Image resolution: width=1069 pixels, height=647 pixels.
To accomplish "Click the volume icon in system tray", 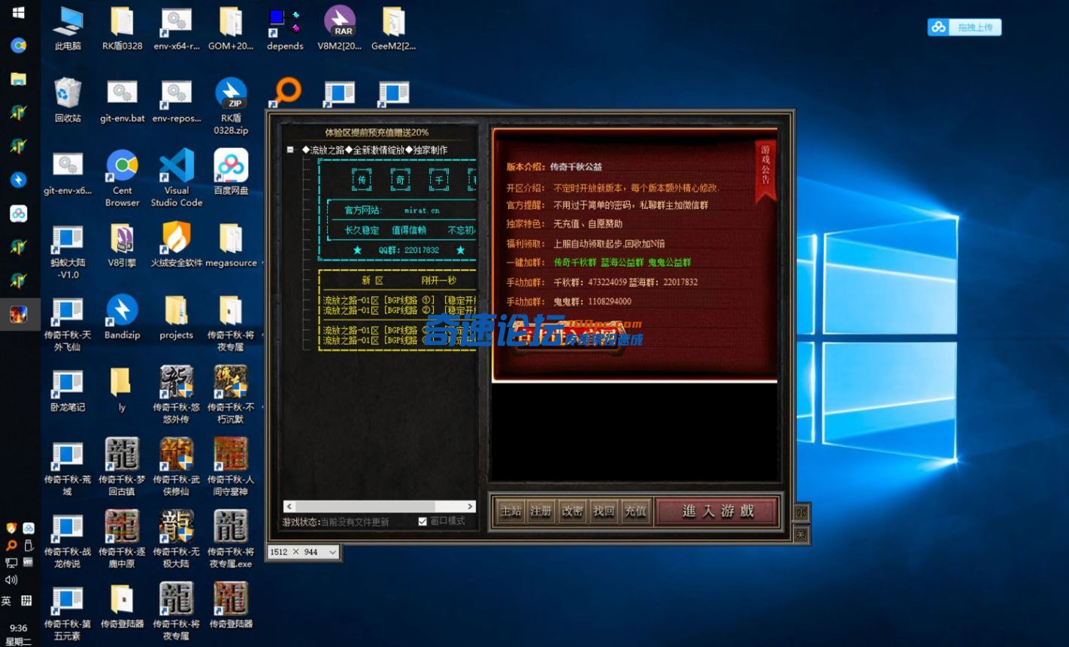I will point(11,579).
